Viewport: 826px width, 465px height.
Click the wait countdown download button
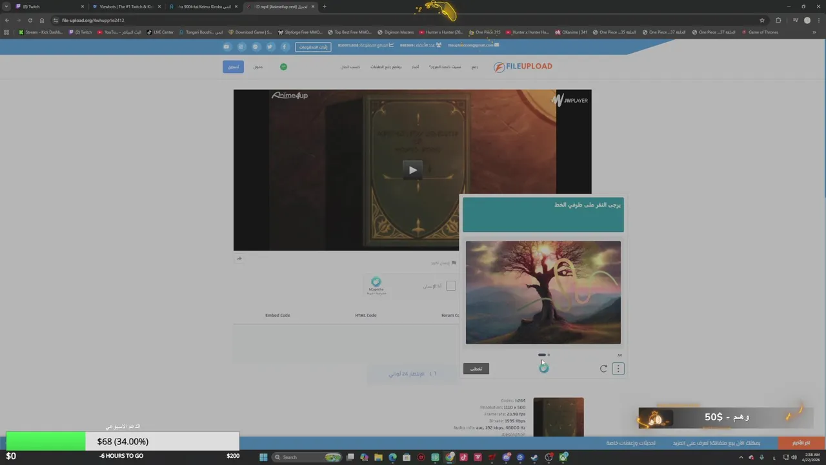(x=413, y=374)
